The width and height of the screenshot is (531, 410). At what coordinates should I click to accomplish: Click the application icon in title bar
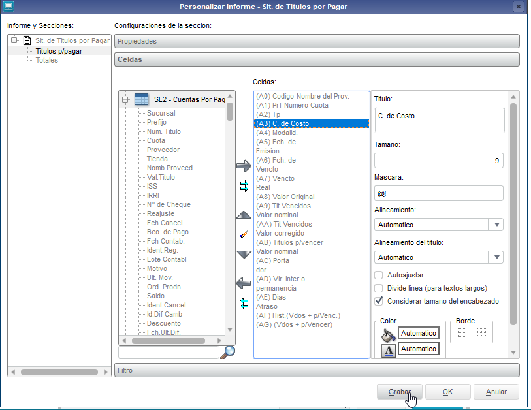8,7
